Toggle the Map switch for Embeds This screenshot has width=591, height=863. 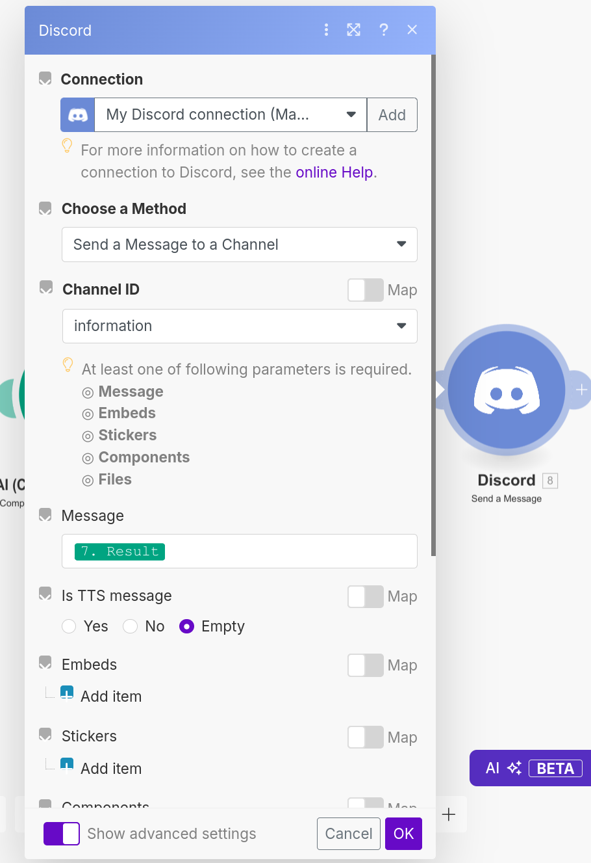[x=366, y=665]
